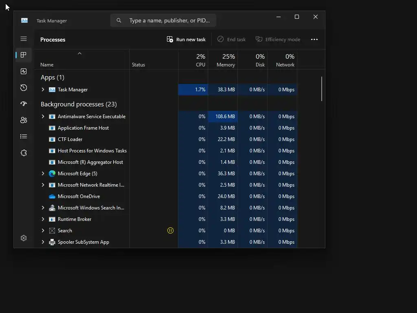Focus the name, publisher, or PID search box
This screenshot has width=417, height=313.
[x=163, y=20]
